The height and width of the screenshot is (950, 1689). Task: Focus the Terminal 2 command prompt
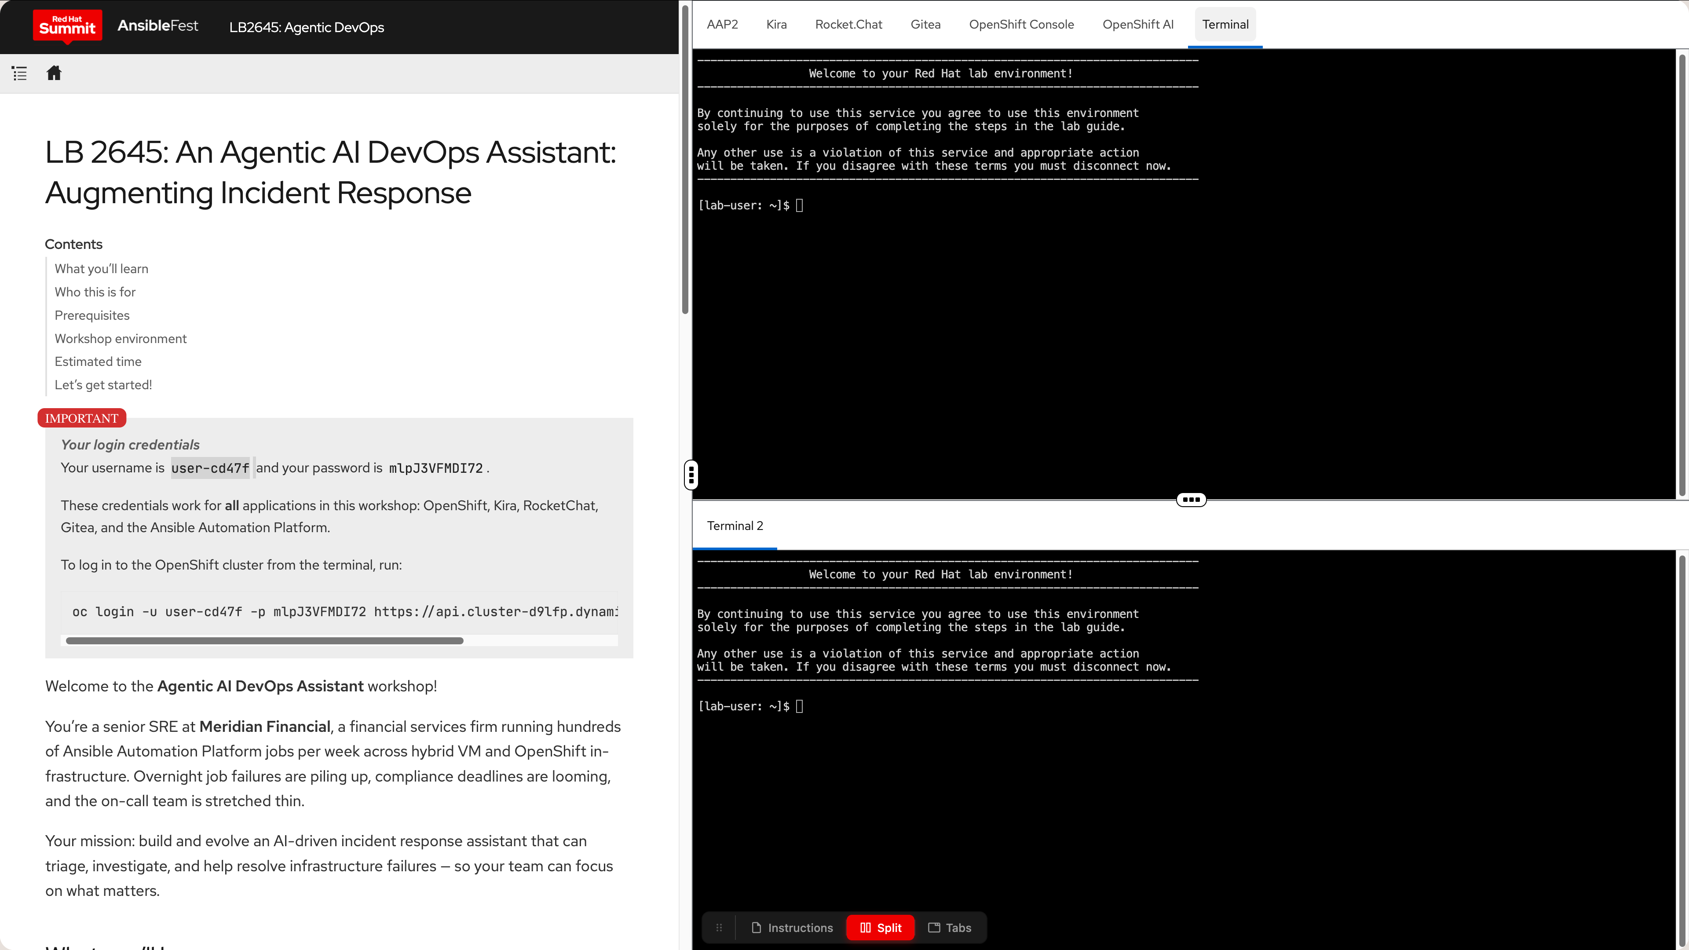[x=799, y=707]
